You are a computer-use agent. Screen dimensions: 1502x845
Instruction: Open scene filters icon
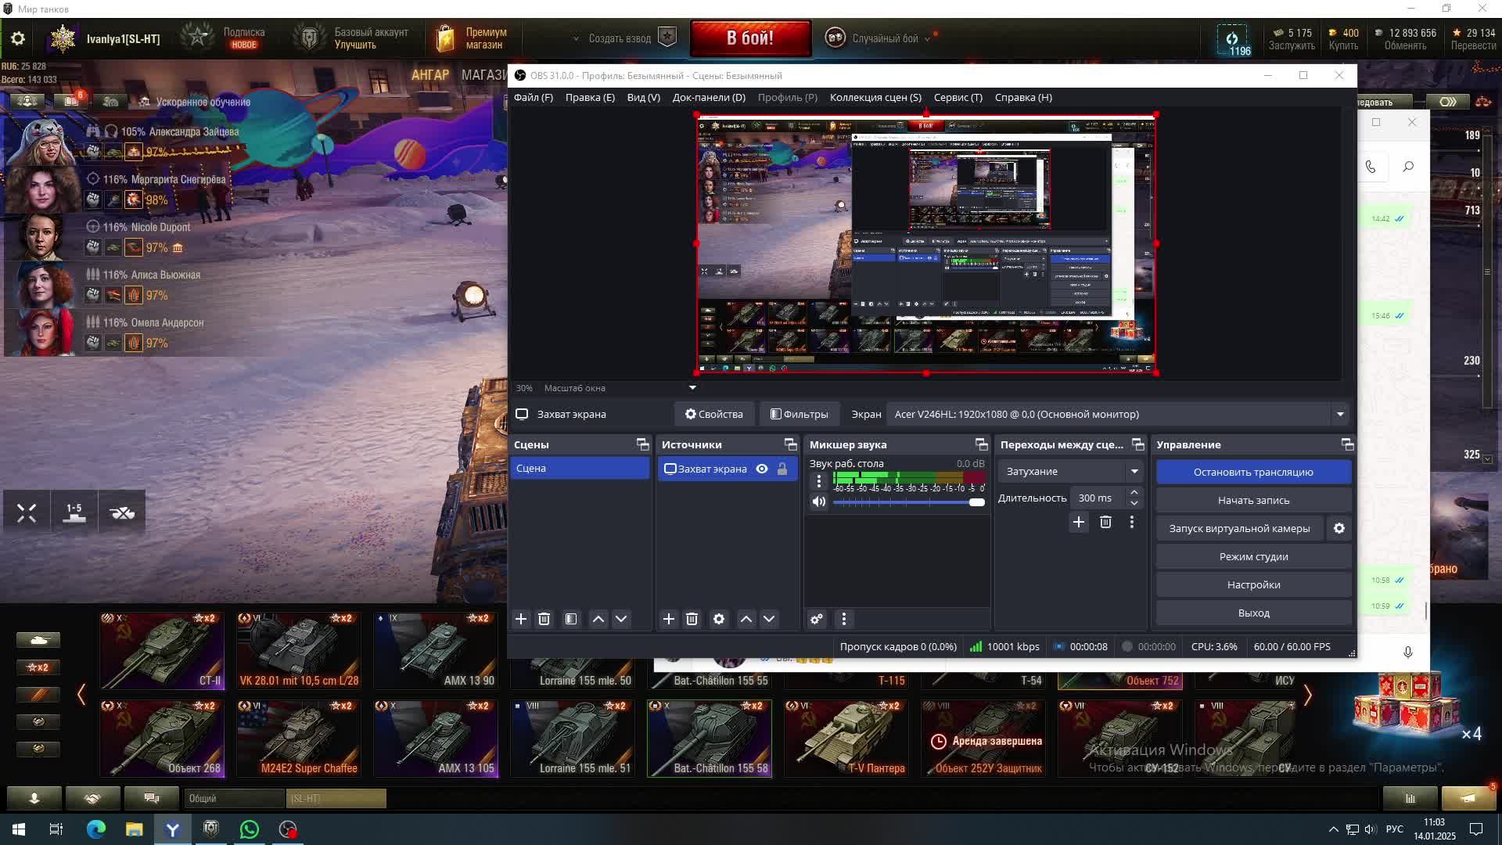[x=571, y=619]
